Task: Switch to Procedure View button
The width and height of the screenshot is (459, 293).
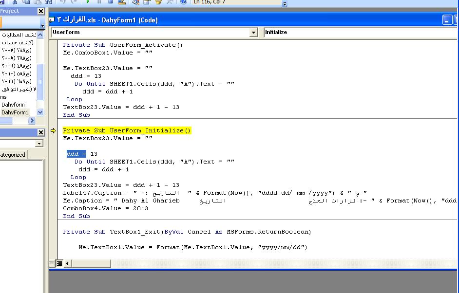Action: [x=52, y=263]
